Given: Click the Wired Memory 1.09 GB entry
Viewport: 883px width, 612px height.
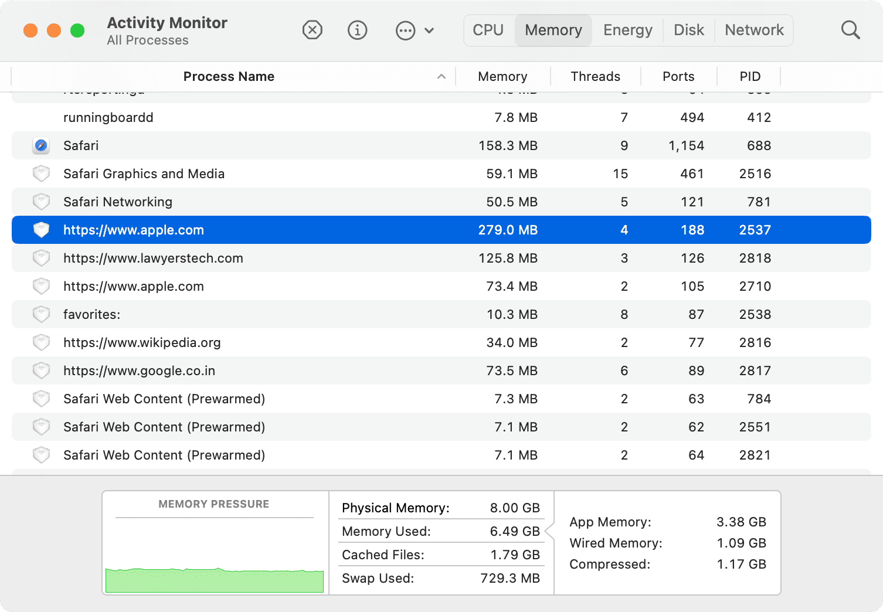Looking at the screenshot, I should pos(668,543).
